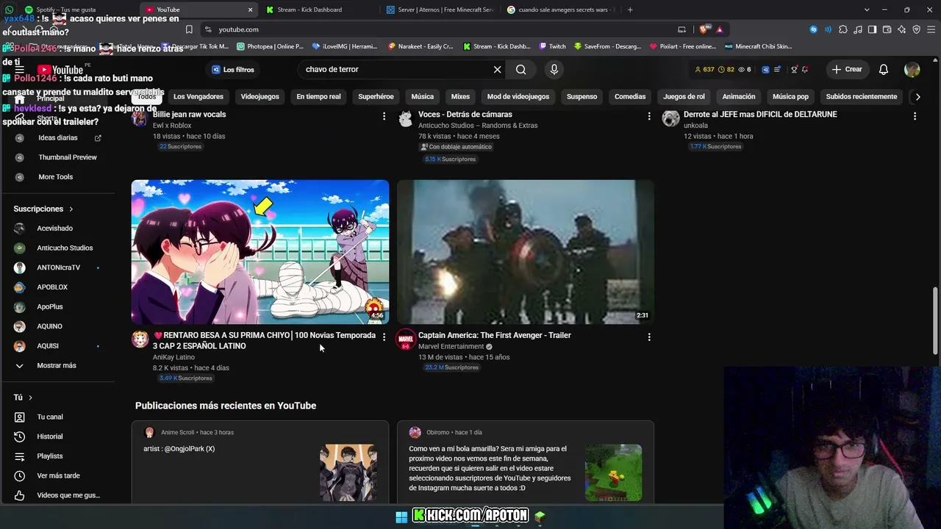941x529 pixels.
Task: Open the Minecraft Chibi Skin bookmark
Action: click(758, 46)
